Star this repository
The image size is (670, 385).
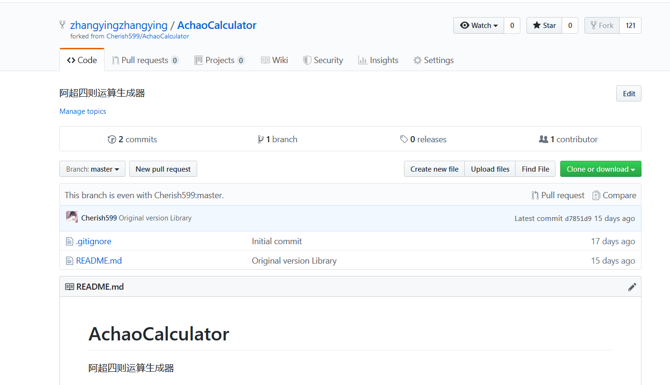[544, 26]
